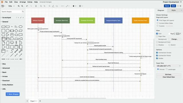Screen dimensions: 183x103
Task: Open the Connection arrow style dropdown
Action: click(62, 6)
